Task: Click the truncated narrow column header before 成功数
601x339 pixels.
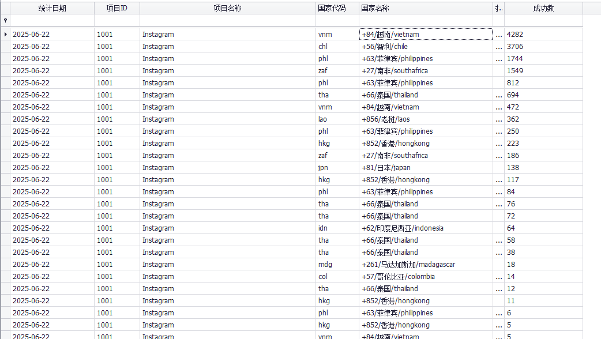Action: [499, 8]
